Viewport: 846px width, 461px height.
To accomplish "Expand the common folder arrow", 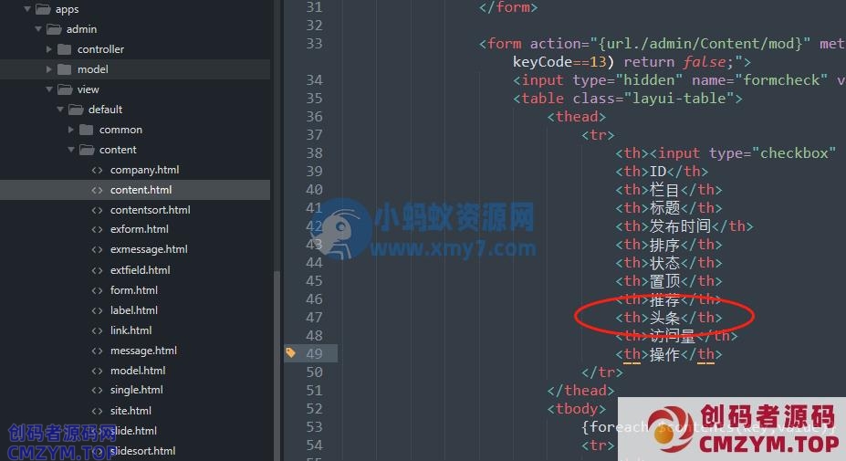I will [70, 130].
